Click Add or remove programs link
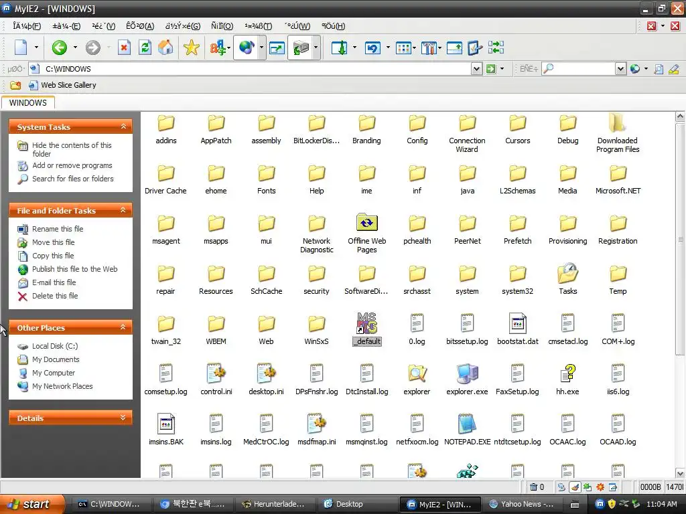Screen dimensions: 686x514 [72, 165]
